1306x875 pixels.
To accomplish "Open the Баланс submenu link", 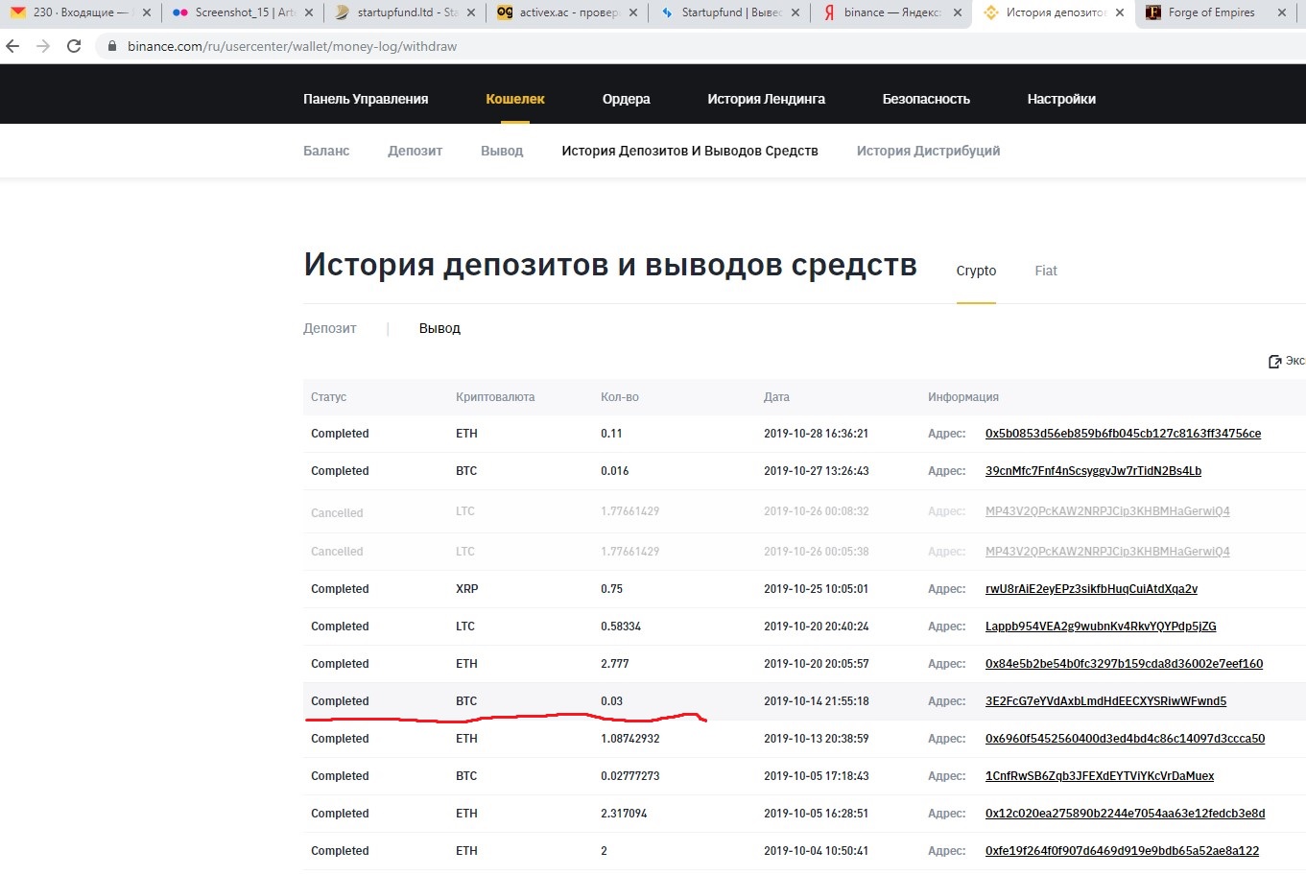I will tap(326, 151).
